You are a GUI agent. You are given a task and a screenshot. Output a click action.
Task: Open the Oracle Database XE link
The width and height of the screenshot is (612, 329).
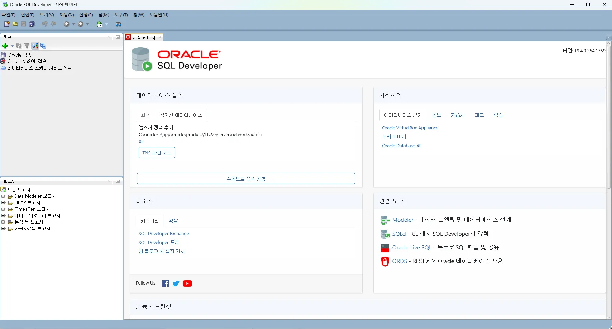402,146
